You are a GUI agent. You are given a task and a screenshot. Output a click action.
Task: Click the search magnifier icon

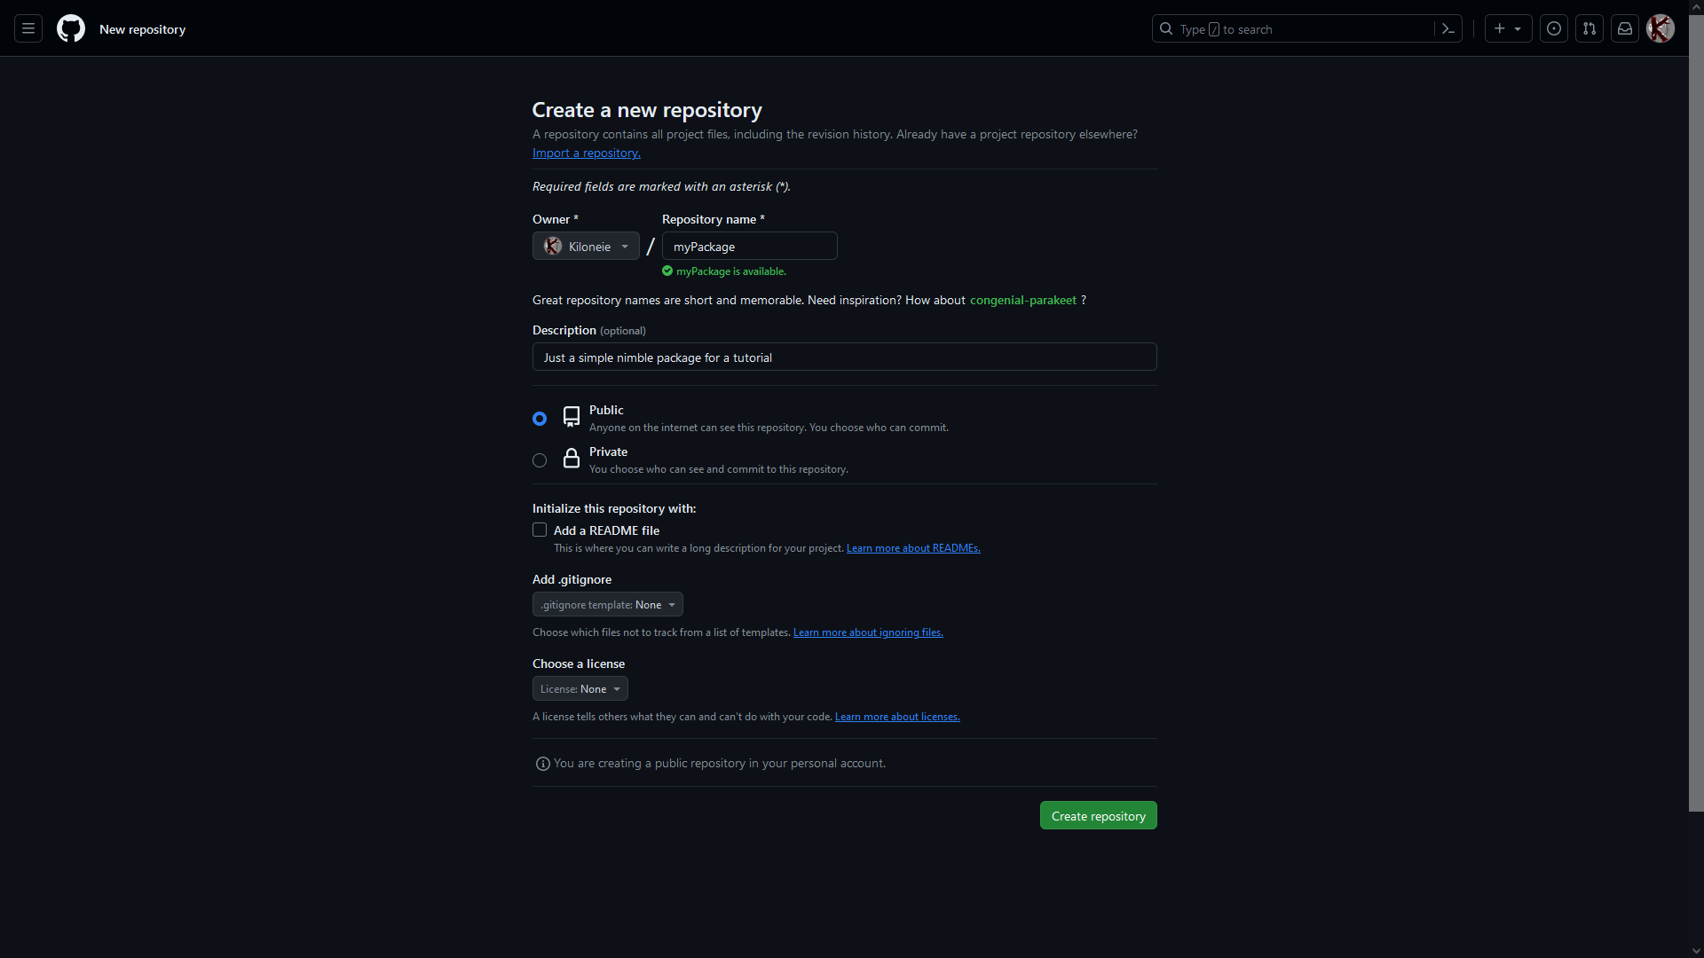pos(1166,28)
